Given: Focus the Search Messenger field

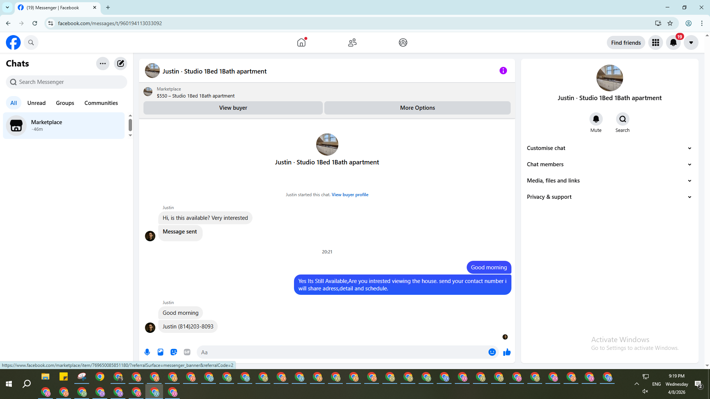Looking at the screenshot, I should click(x=67, y=82).
